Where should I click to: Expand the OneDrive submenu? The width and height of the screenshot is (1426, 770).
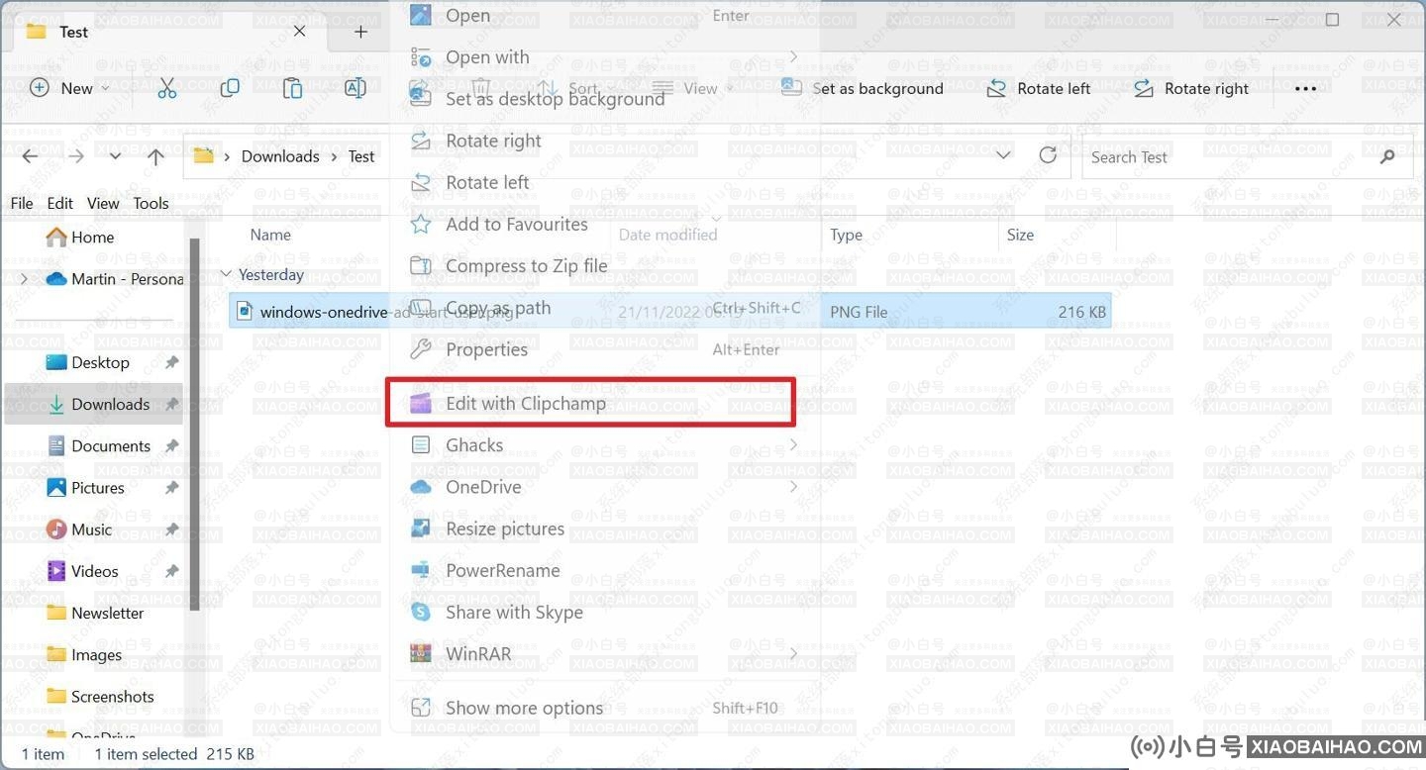click(x=605, y=487)
